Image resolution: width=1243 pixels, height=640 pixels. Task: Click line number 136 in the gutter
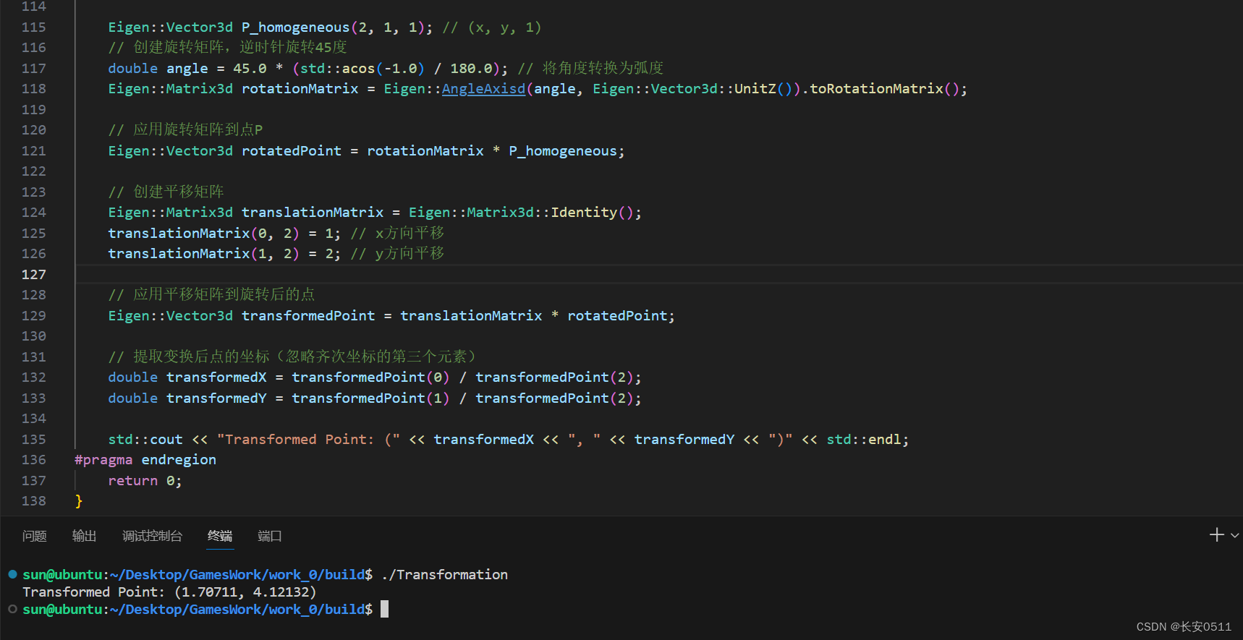point(33,460)
